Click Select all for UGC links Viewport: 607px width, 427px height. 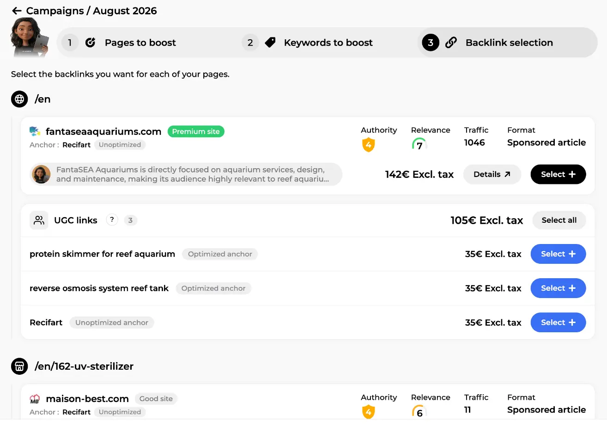pos(559,220)
